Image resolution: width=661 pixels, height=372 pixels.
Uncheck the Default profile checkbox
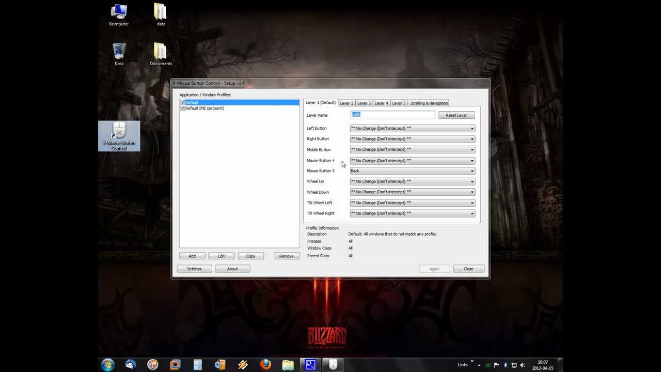(x=182, y=102)
